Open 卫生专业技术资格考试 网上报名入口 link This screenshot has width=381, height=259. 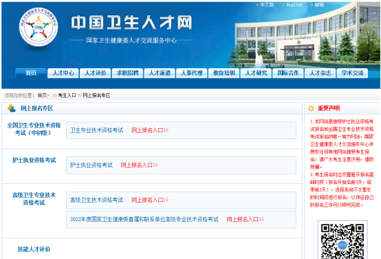(150, 130)
